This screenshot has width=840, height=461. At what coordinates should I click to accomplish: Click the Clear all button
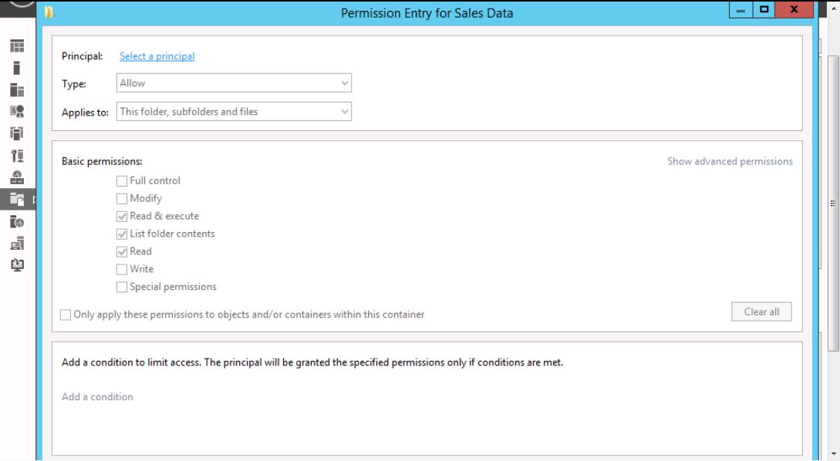coord(761,311)
